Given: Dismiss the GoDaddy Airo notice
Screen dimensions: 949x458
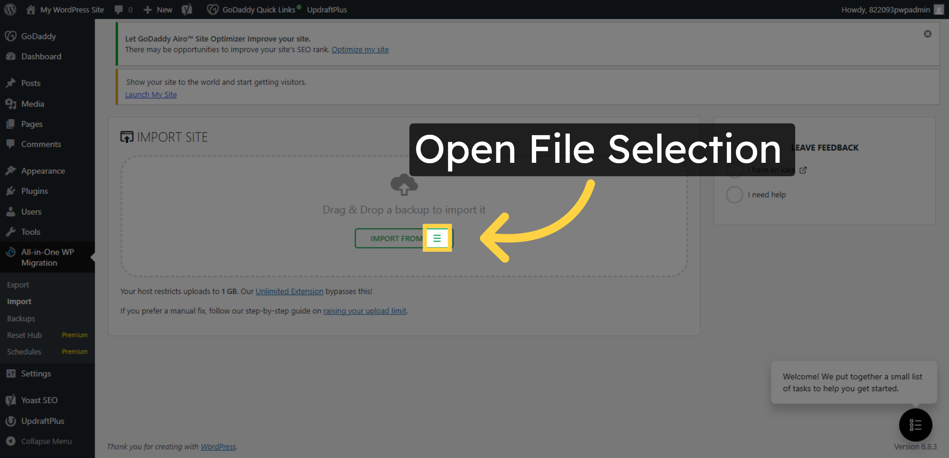Looking at the screenshot, I should coord(927,34).
